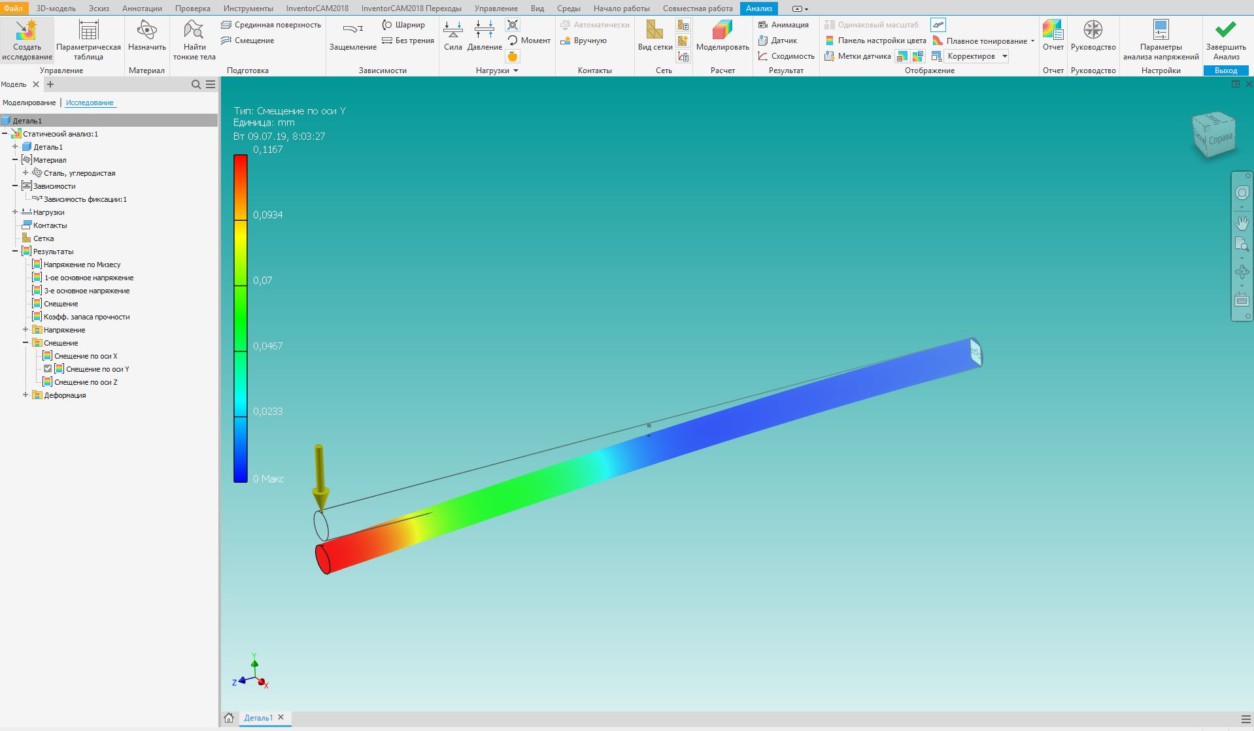Viewport: 1254px width, 731px height.
Task: Select the Шарнир pin constraint
Action: [403, 25]
